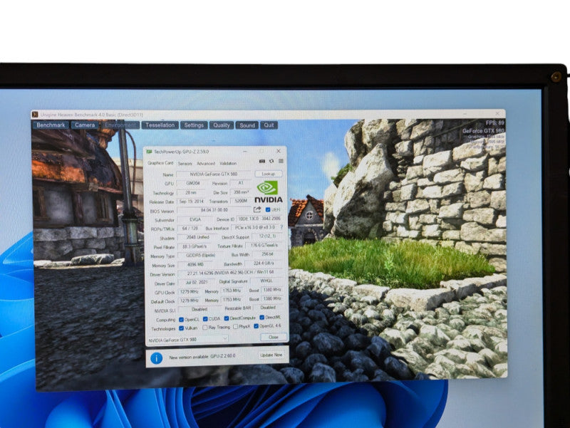Click the WHQL digital signature value
Image resolution: width=570 pixels, height=428 pixels.
click(266, 281)
